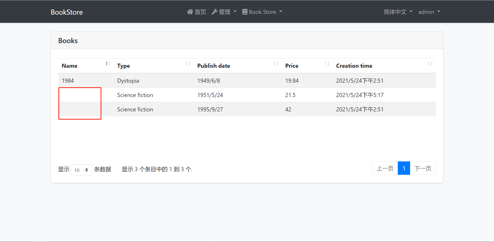Open the 管理 dropdown menu
Viewport: 494px width, 242px height.
(x=224, y=12)
